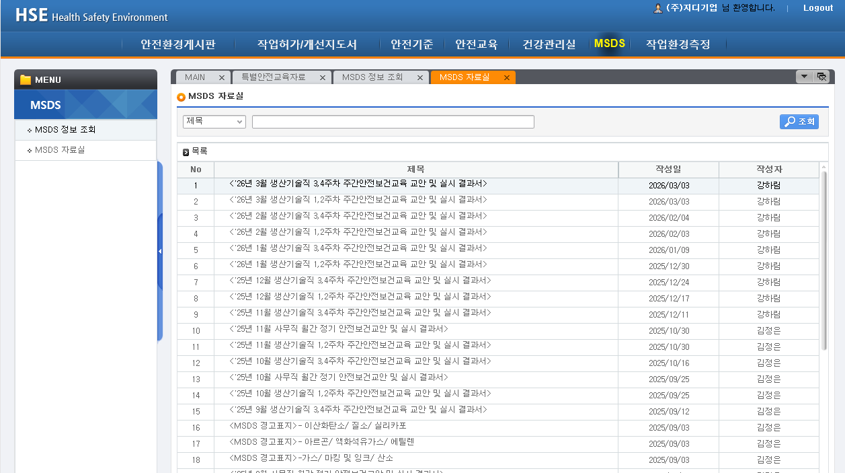This screenshot has width=845, height=473.
Task: Click the 조회 search button
Action: pos(799,122)
